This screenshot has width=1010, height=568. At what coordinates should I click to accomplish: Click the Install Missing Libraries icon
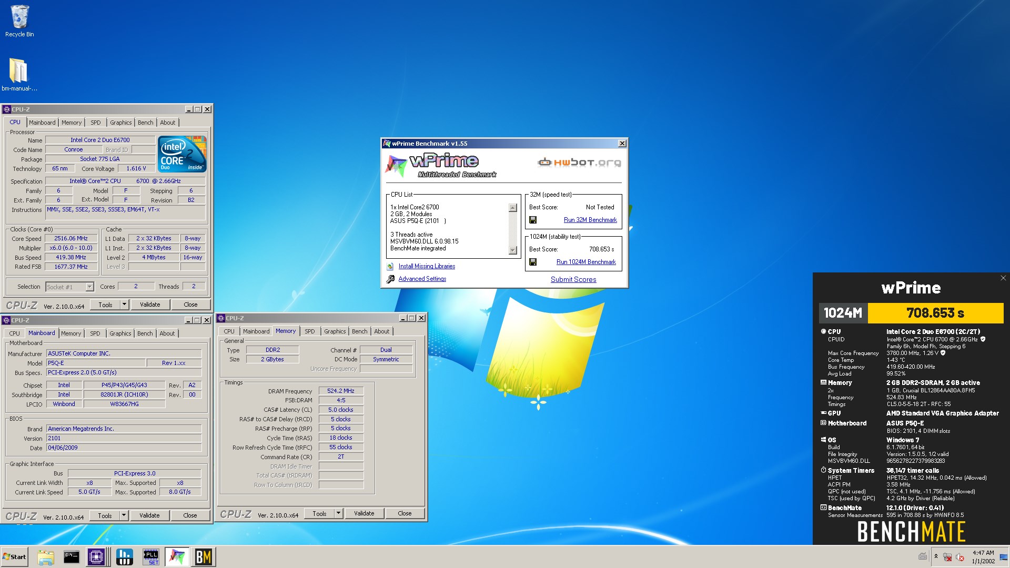390,267
